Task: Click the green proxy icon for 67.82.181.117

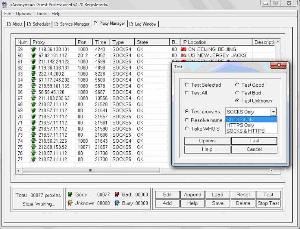Action: coord(33,55)
